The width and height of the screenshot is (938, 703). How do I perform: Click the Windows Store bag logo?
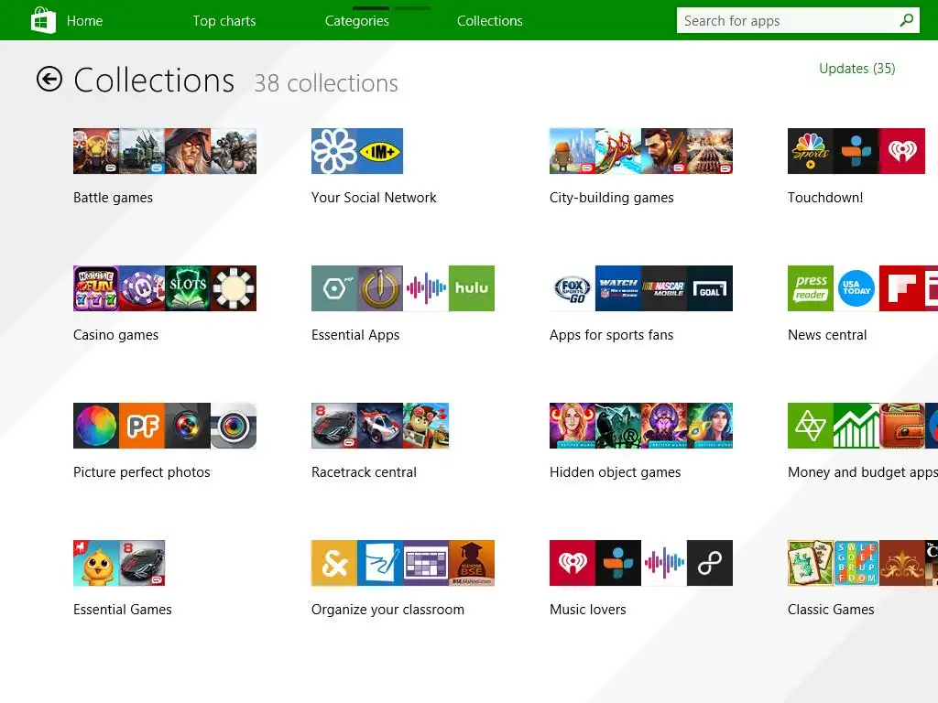pos(43,20)
